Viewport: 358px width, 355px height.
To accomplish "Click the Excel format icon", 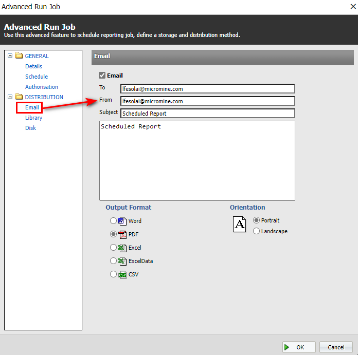I will pyautogui.click(x=122, y=248).
